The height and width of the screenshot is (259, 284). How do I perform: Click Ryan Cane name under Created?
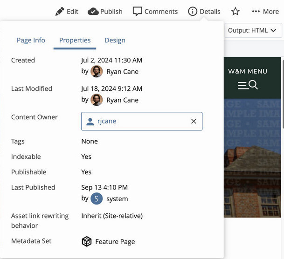click(123, 72)
